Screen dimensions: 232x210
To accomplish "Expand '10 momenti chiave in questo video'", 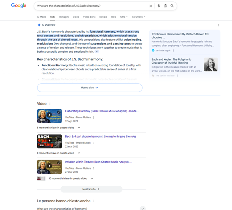I will pyautogui.click(x=71, y=179).
